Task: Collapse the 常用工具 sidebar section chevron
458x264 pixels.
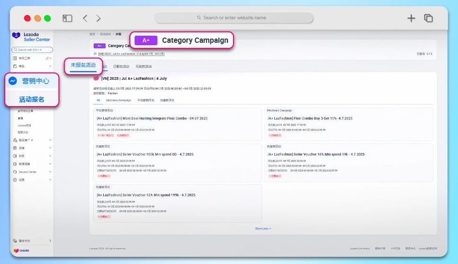Action: [50, 58]
